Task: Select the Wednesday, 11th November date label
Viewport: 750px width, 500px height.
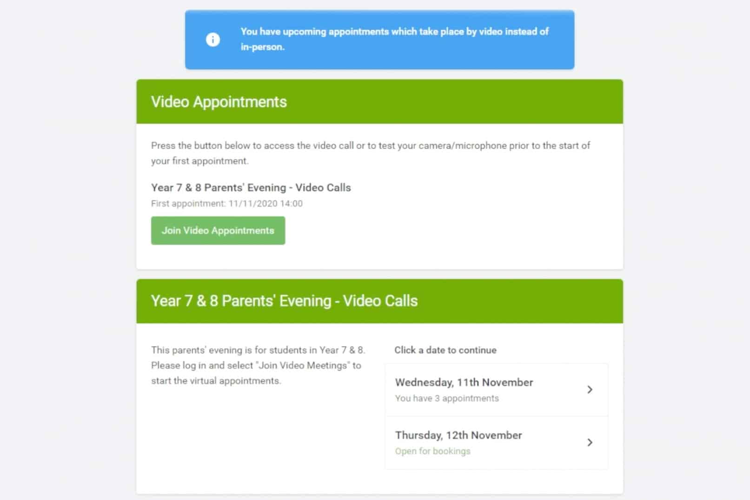Action: 464,382
